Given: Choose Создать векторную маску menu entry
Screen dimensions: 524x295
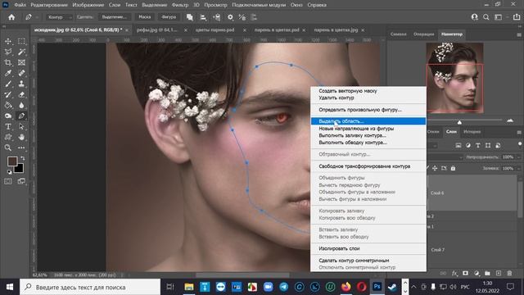Looking at the screenshot, I should 347,91.
